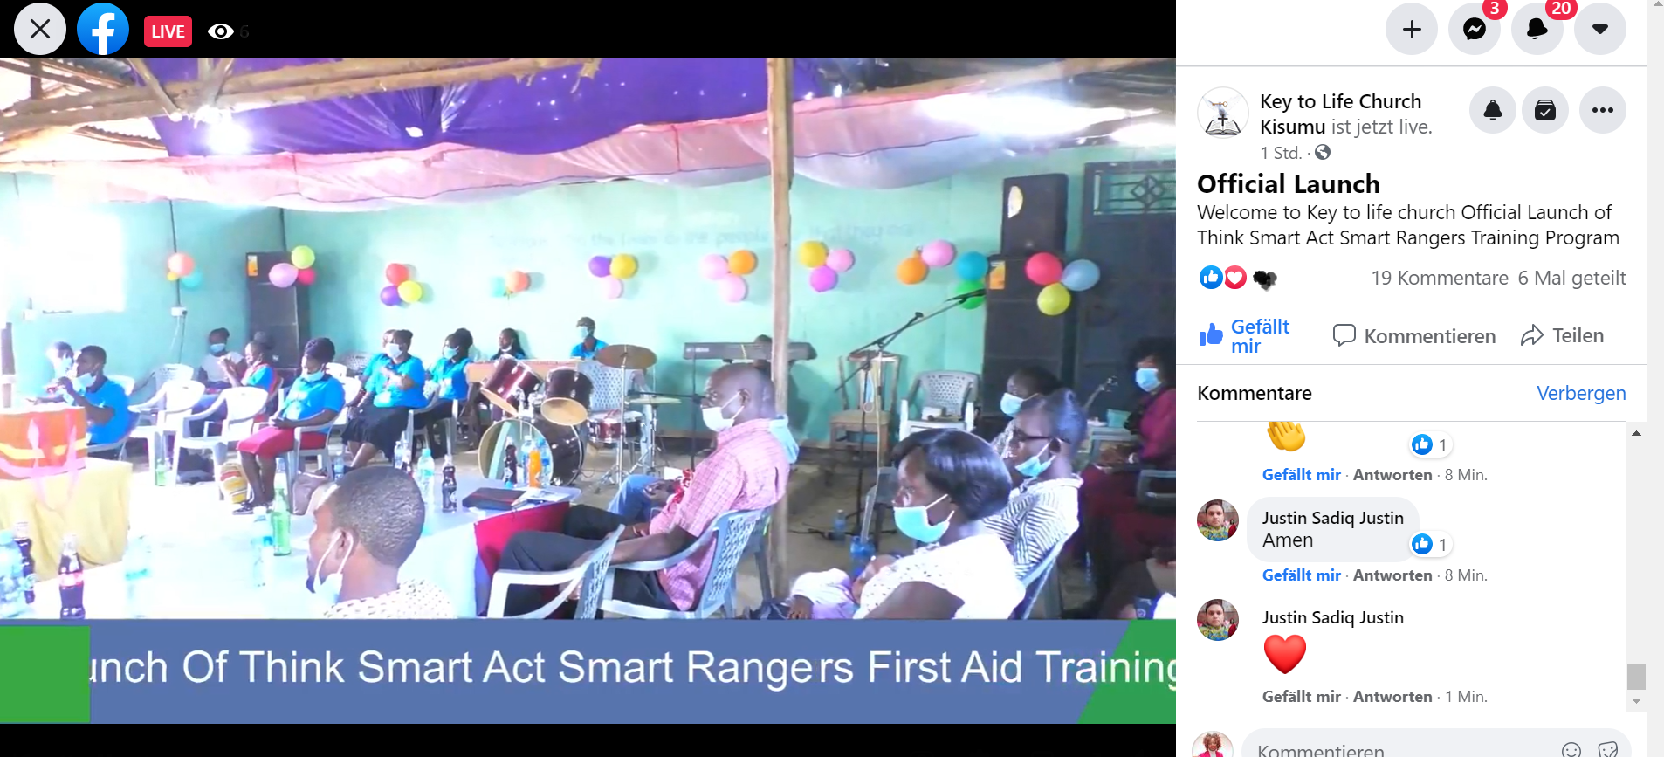The width and height of the screenshot is (1664, 757).
Task: Like Justin Sadiq Justin's heart comment
Action: [x=1301, y=697]
